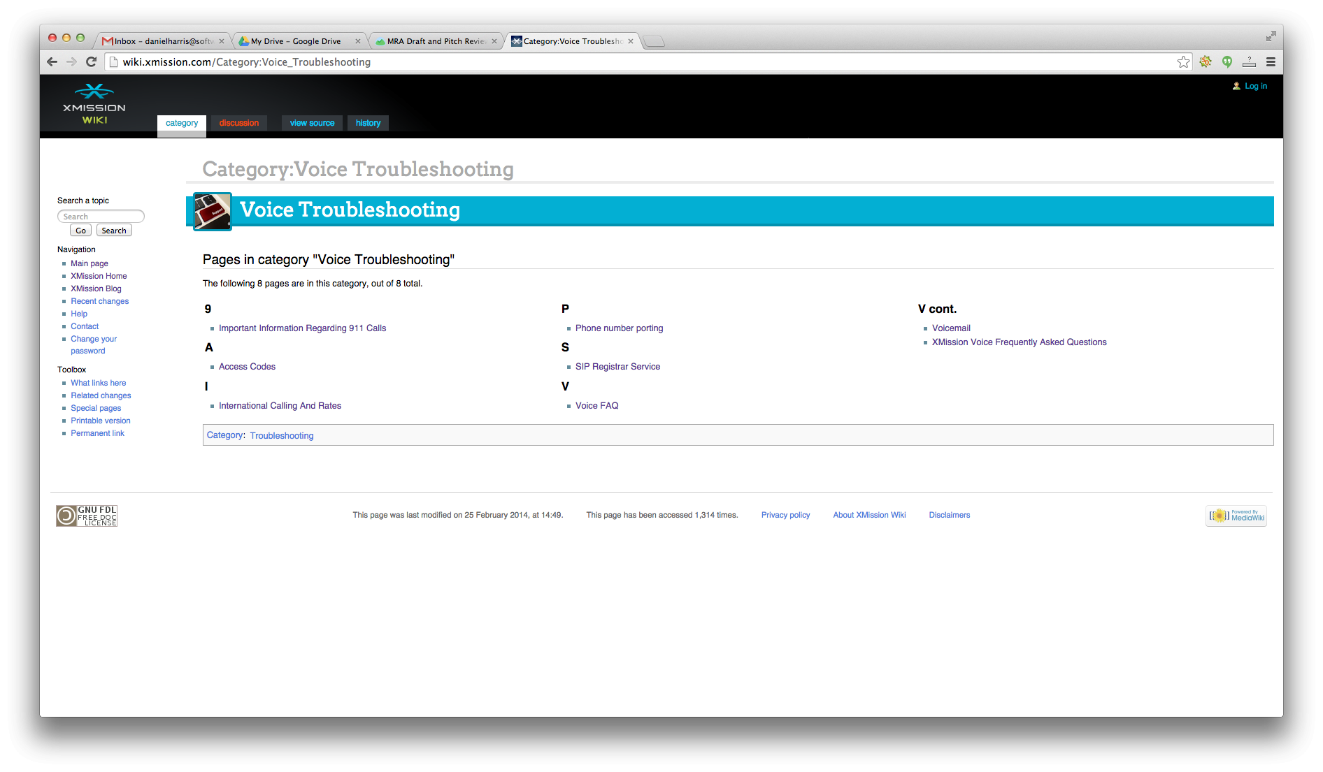Click the Voice Troubleshooting banner thumbnail
1323x772 pixels.
pos(212,211)
